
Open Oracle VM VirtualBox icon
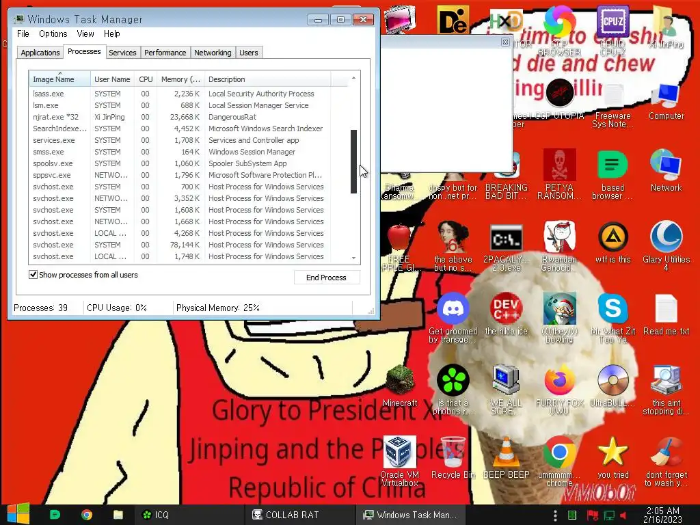(x=399, y=452)
